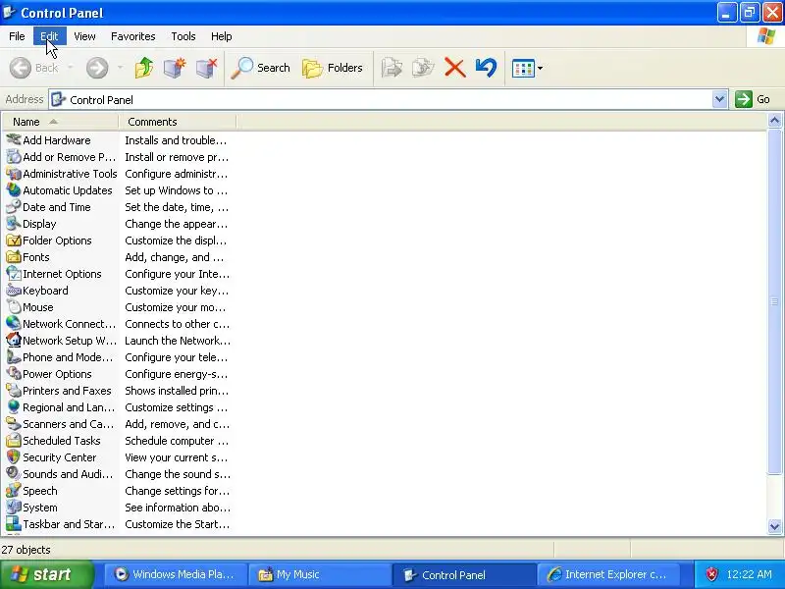The image size is (785, 589).
Task: Open the Favorites menu
Action: [x=133, y=36]
